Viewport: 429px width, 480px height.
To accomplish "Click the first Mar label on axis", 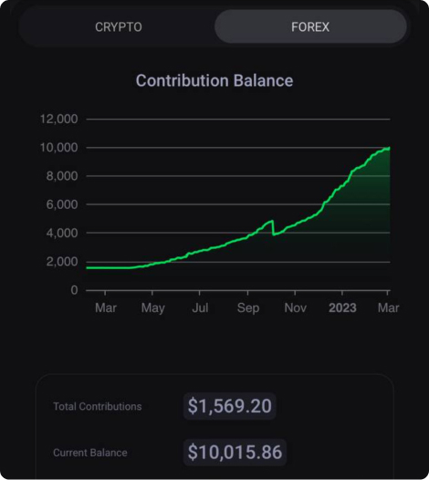I will (x=106, y=308).
